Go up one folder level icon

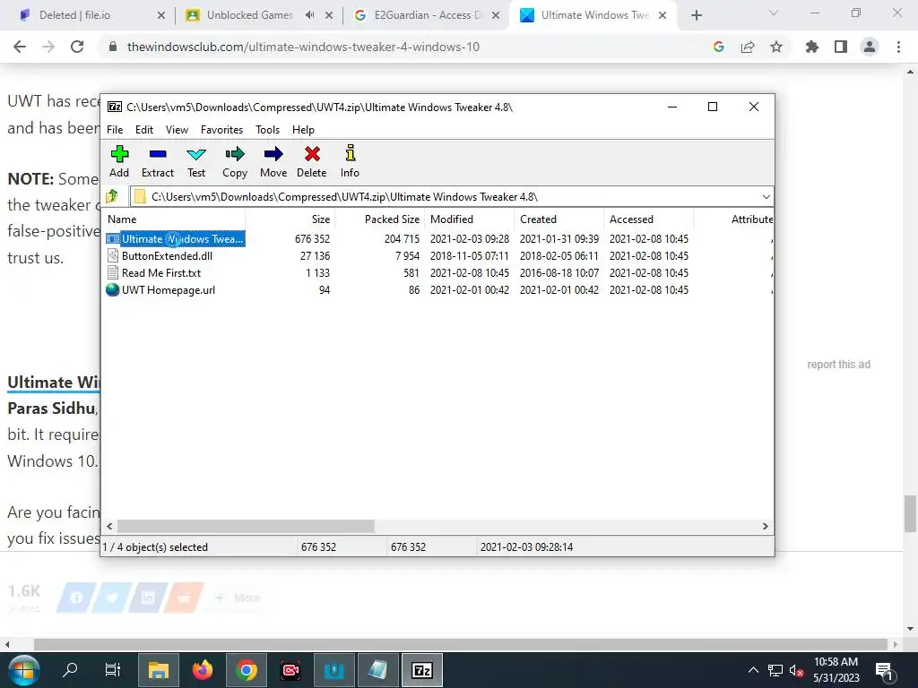[112, 196]
